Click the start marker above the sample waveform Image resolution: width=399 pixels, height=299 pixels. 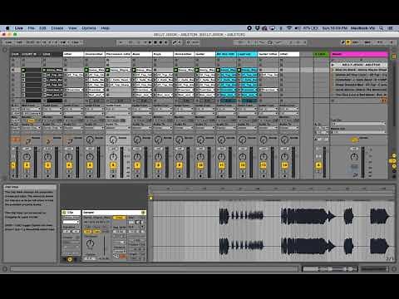151,198
